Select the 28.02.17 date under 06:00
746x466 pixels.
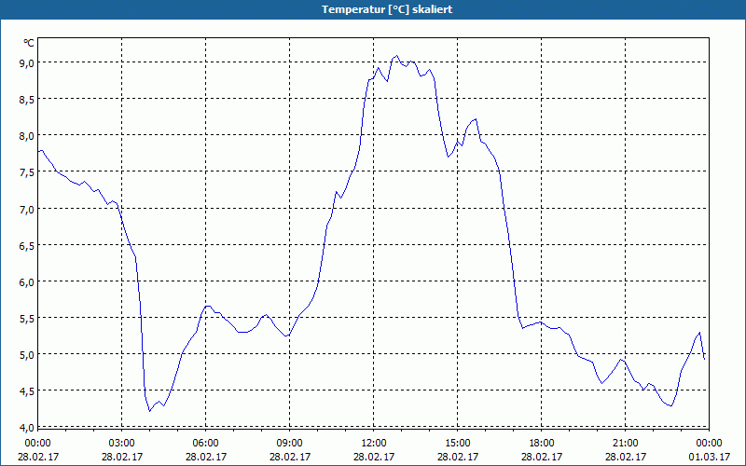[x=205, y=457]
